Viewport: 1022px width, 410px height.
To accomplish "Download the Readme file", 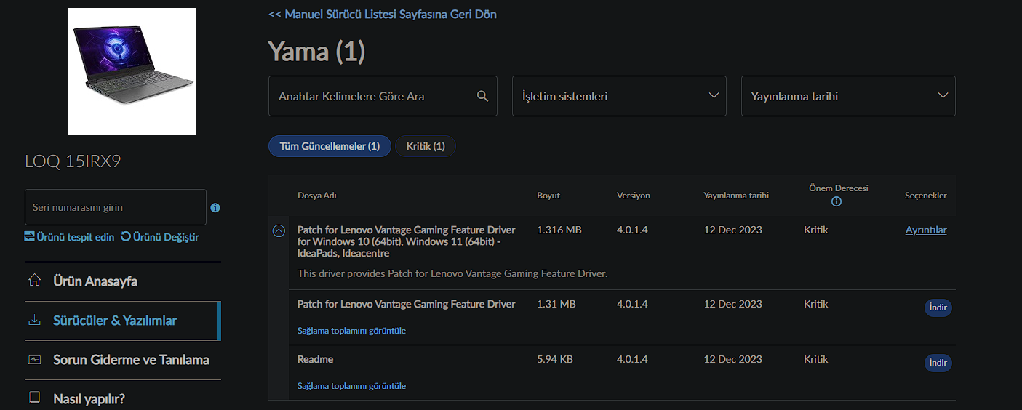I will [938, 363].
